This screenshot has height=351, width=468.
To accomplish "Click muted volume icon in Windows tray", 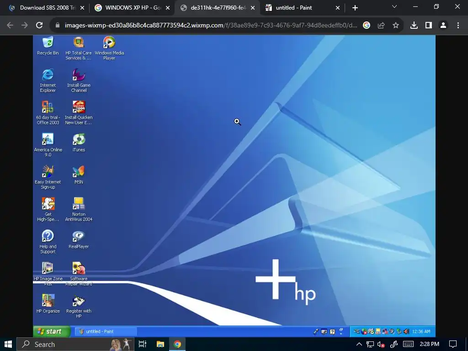I will point(381,344).
